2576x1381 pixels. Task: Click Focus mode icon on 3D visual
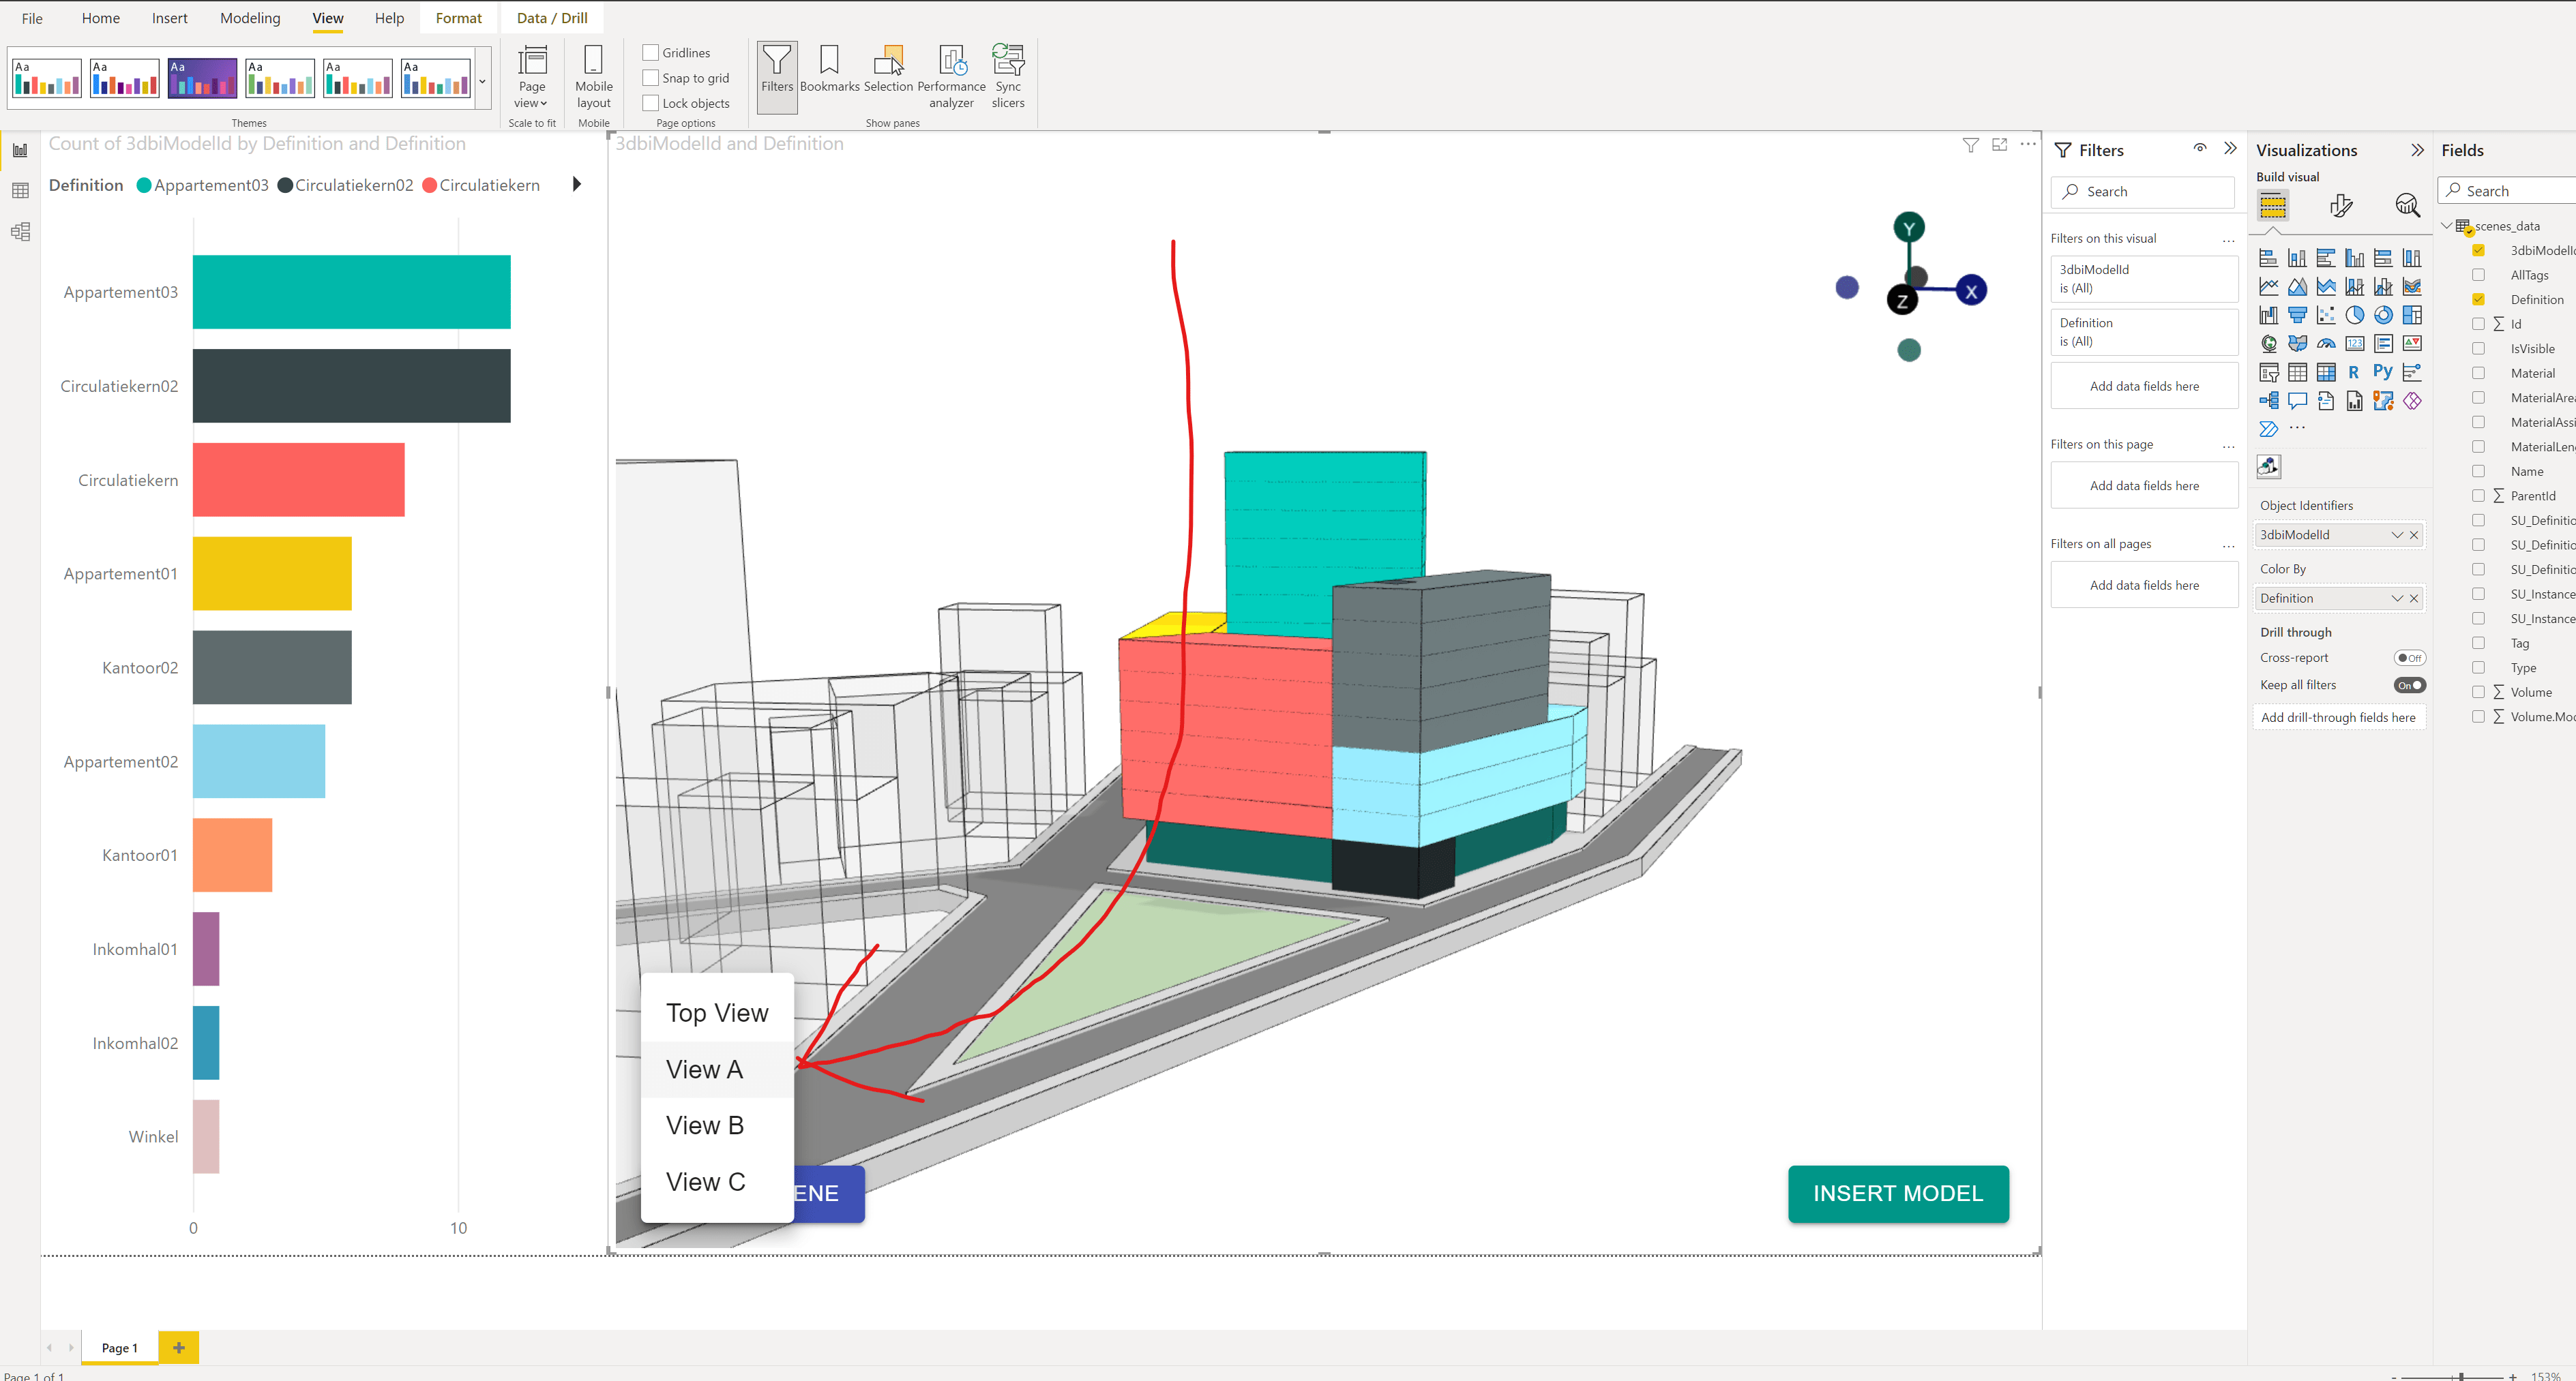tap(1999, 145)
